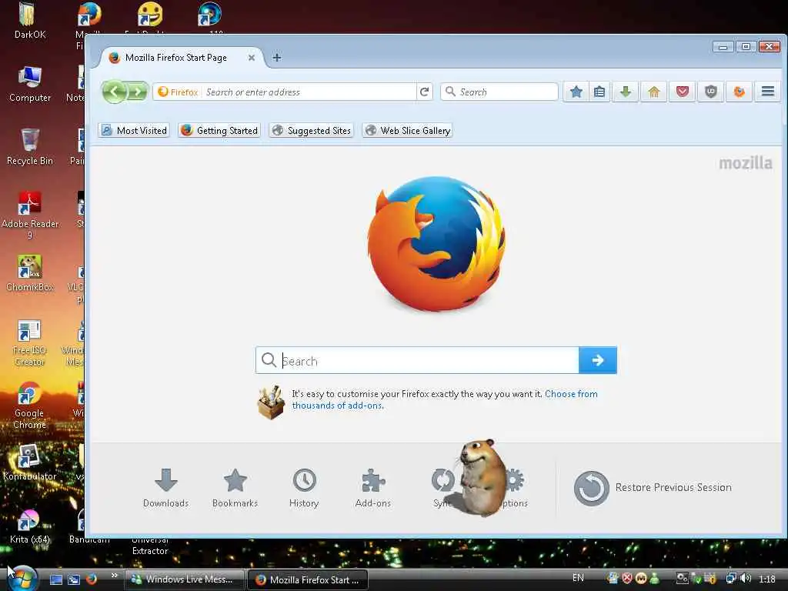Select the Computer desktop icon
The image size is (788, 591).
pos(30,84)
